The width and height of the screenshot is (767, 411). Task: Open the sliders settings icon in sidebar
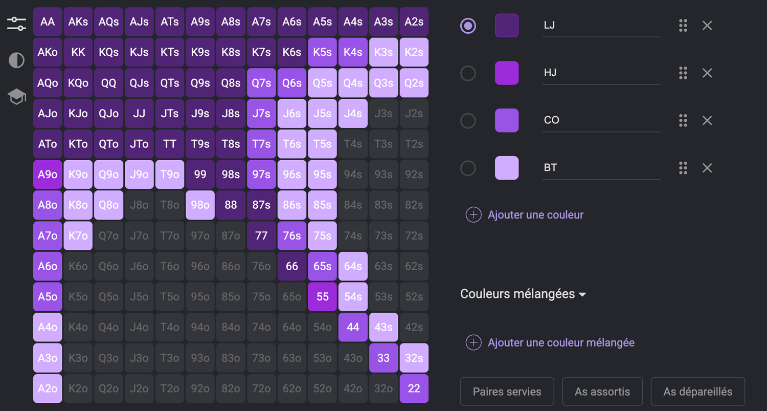(16, 24)
